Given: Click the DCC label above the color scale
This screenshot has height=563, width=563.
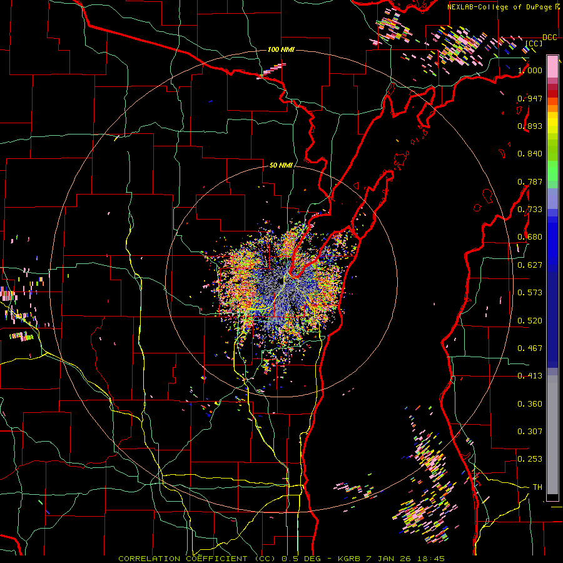Looking at the screenshot, I should pyautogui.click(x=549, y=38).
